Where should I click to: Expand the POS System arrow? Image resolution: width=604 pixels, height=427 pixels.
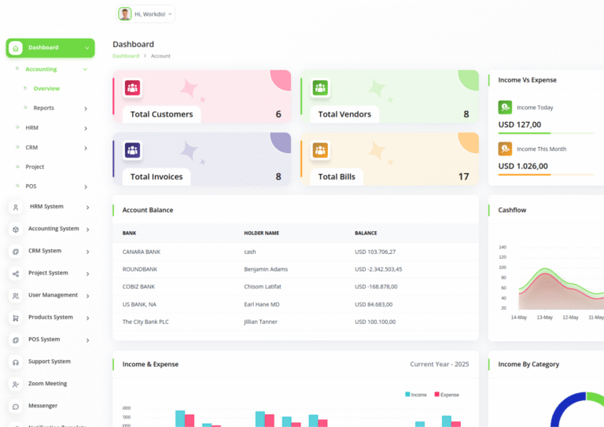[88, 340]
